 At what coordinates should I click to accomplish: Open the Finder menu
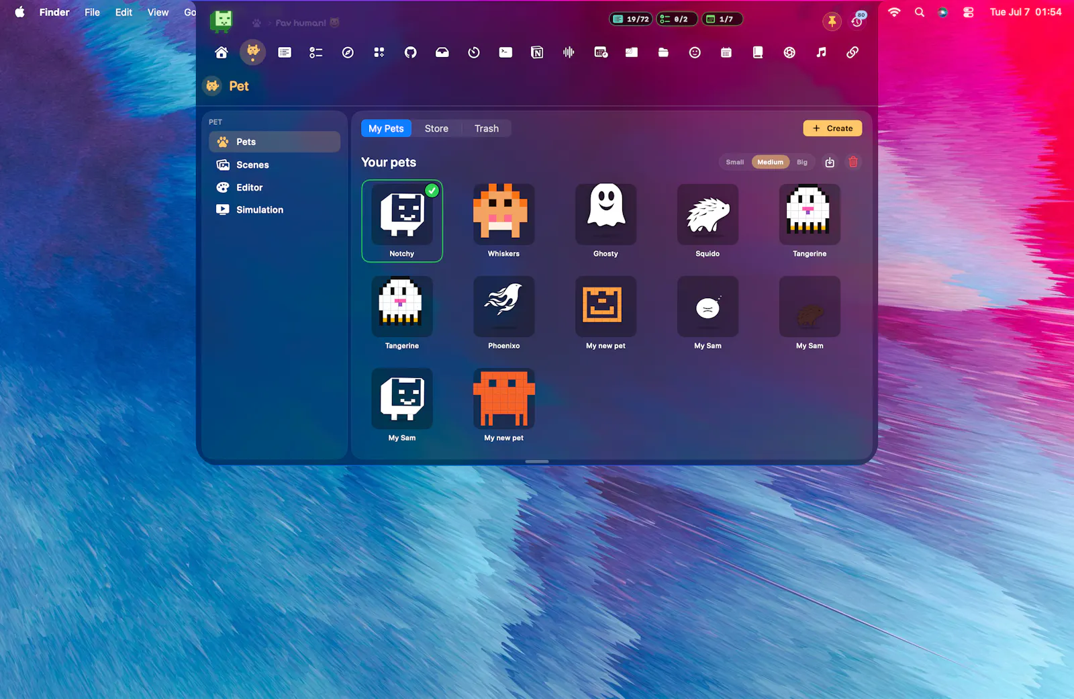[54, 12]
